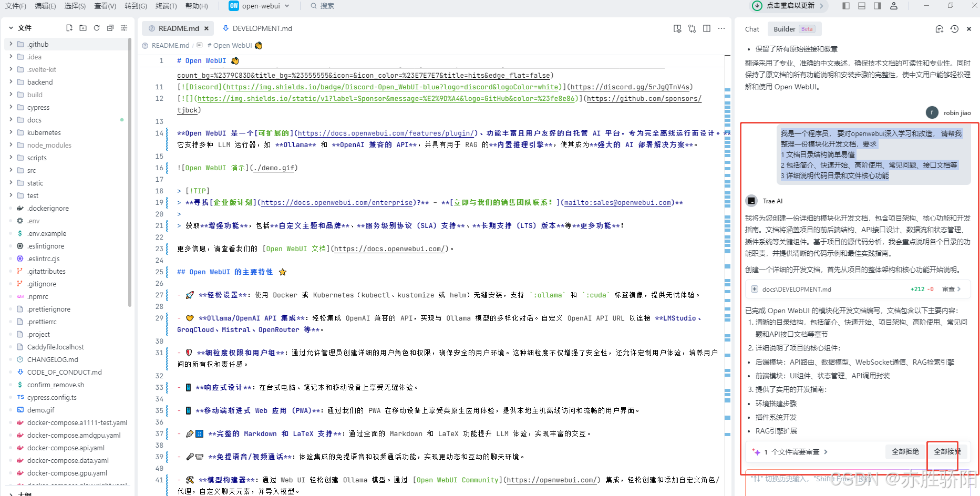Toggle the bottom panel
Image resolution: width=980 pixels, height=496 pixels.
tap(862, 6)
